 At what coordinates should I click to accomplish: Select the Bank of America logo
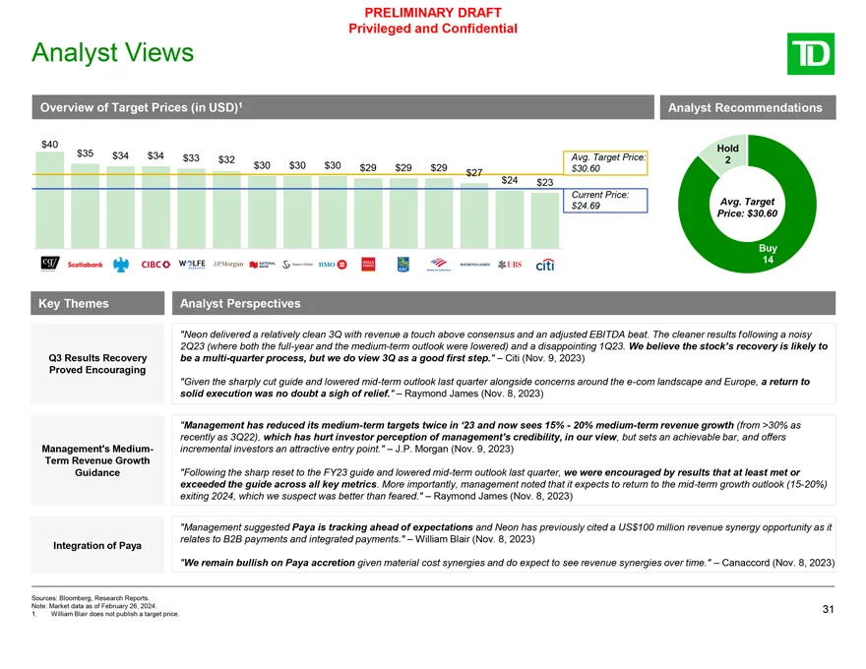point(439,265)
